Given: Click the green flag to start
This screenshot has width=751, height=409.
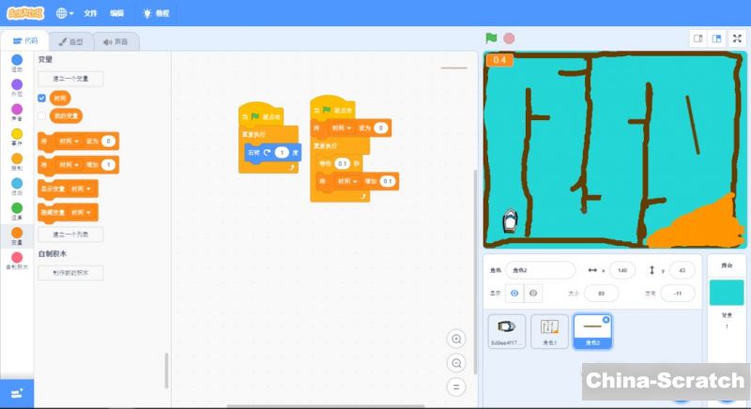Looking at the screenshot, I should [491, 38].
